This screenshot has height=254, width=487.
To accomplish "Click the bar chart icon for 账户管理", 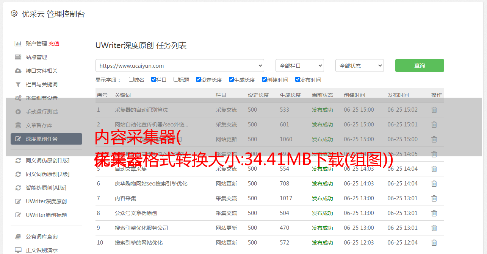I will tap(18, 44).
